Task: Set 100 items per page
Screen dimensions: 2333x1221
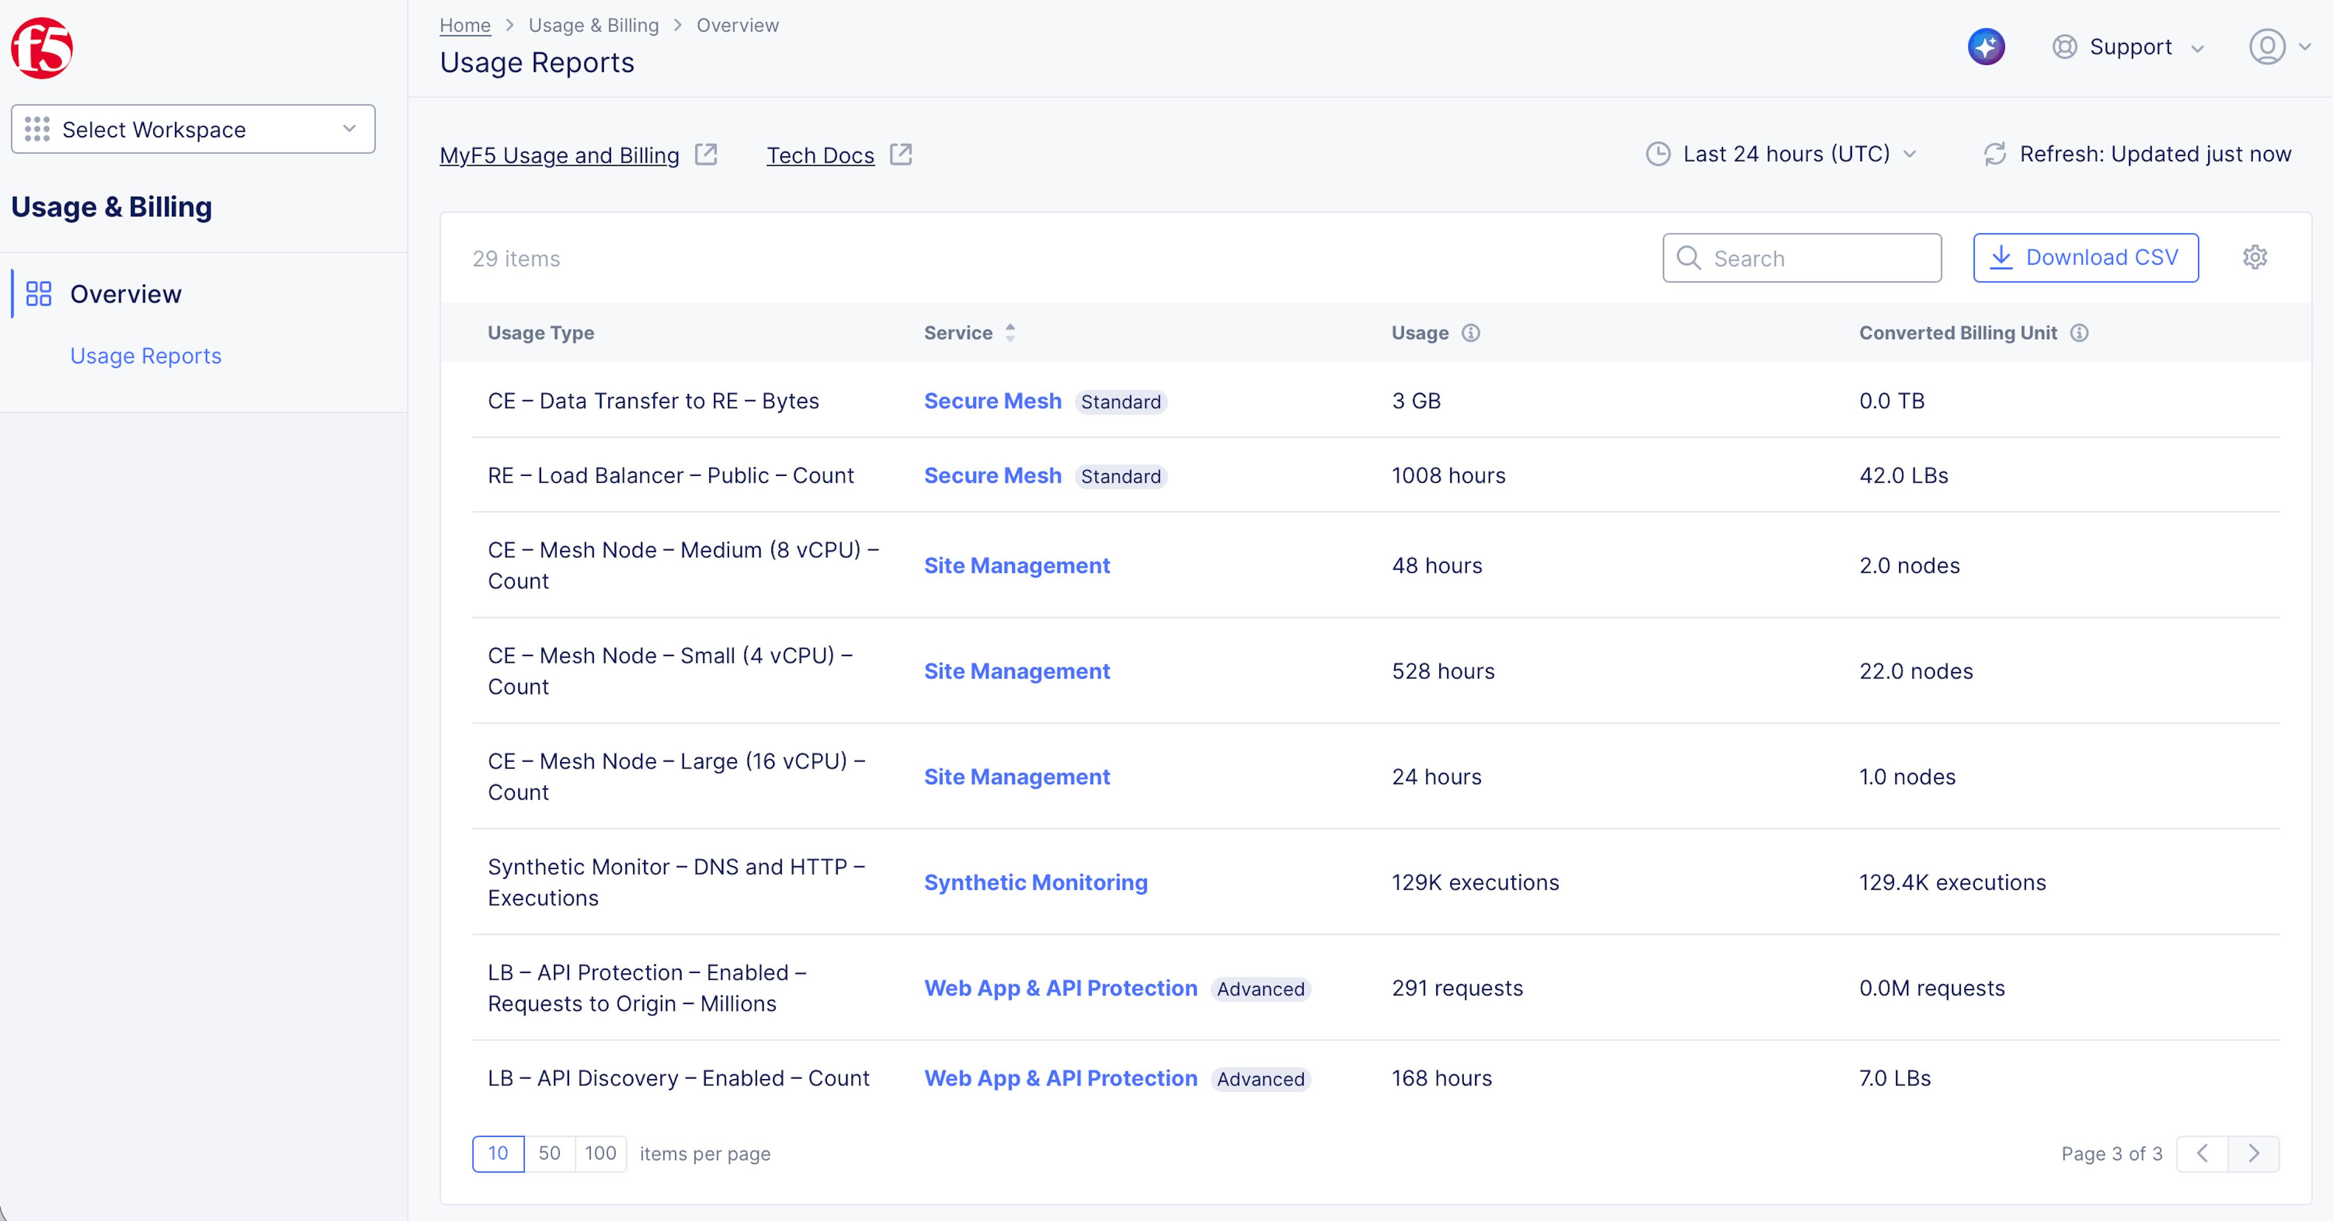Action: tap(601, 1153)
